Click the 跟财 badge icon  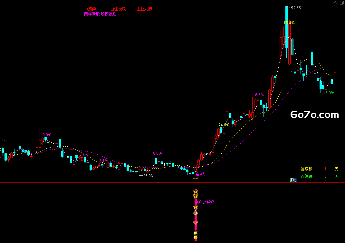(293, 180)
